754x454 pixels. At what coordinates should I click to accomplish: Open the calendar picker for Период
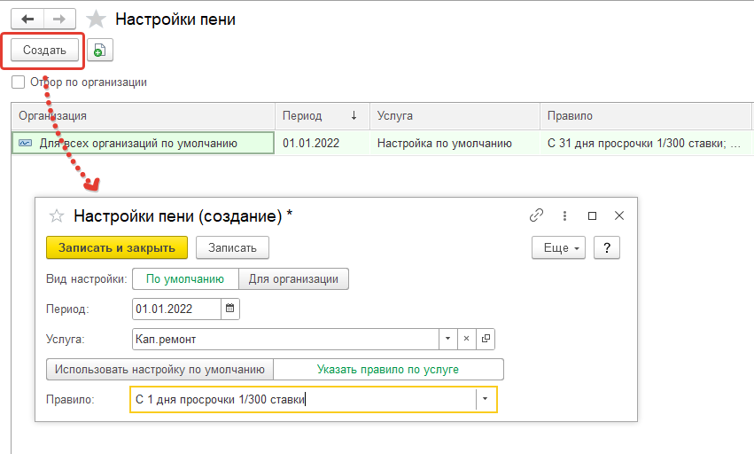[x=230, y=309]
